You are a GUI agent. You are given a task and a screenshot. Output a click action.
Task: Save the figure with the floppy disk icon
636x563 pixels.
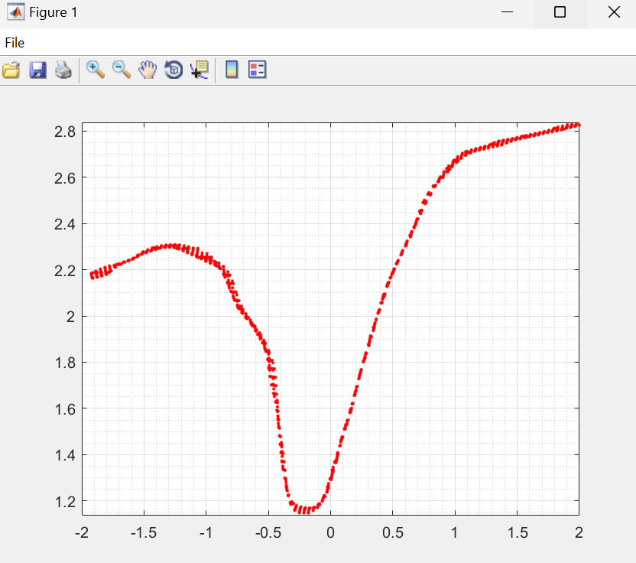pos(37,70)
